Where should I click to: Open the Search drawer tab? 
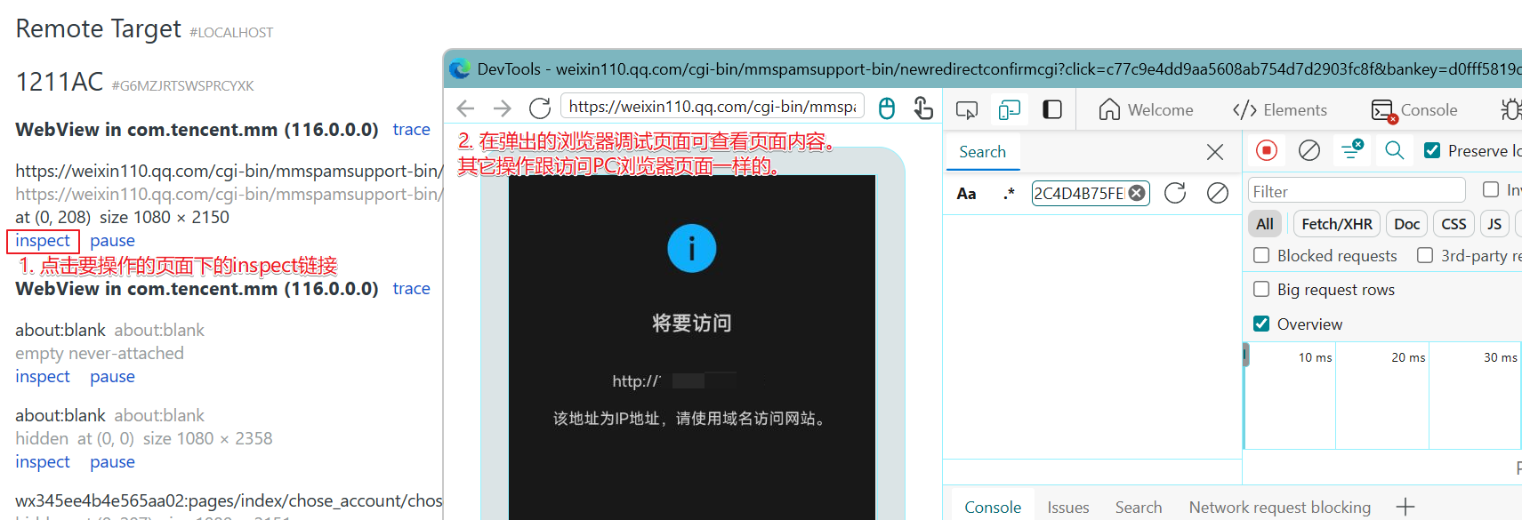(1139, 507)
